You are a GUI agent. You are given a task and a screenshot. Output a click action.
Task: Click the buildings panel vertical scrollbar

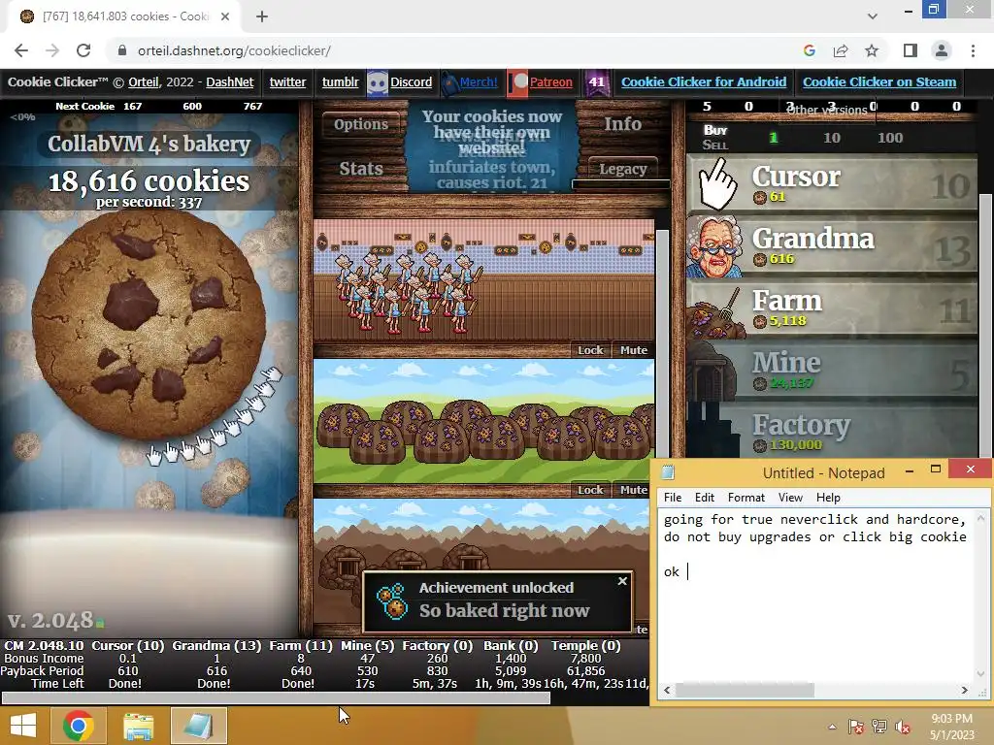[660, 342]
